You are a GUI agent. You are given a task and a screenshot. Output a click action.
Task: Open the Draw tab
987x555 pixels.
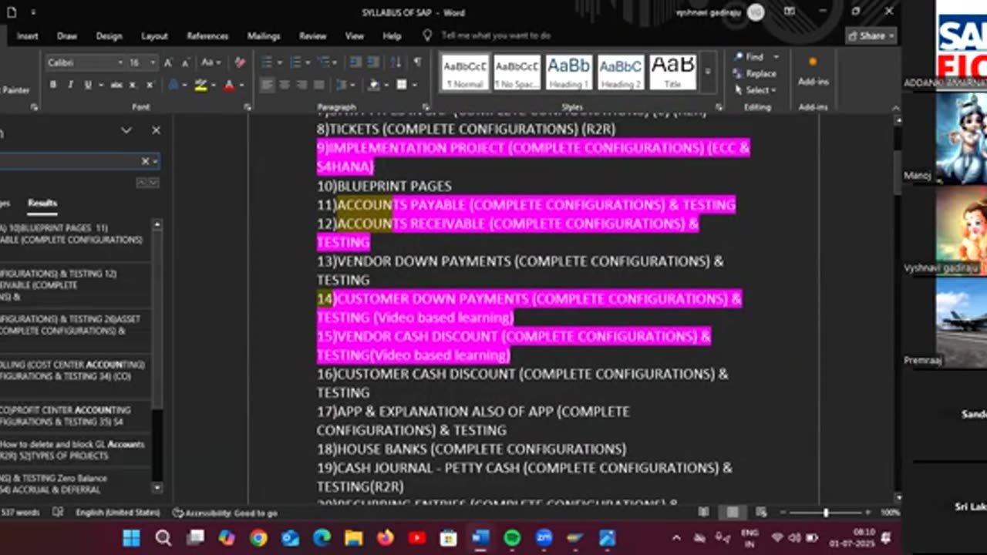[67, 36]
